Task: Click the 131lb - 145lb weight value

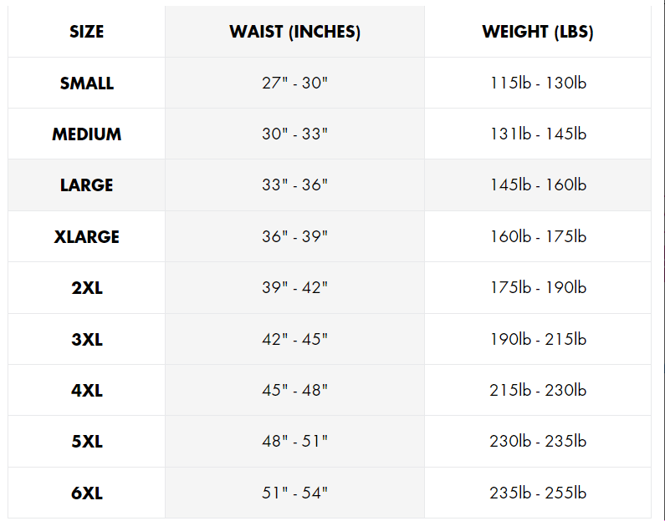Action: click(538, 134)
